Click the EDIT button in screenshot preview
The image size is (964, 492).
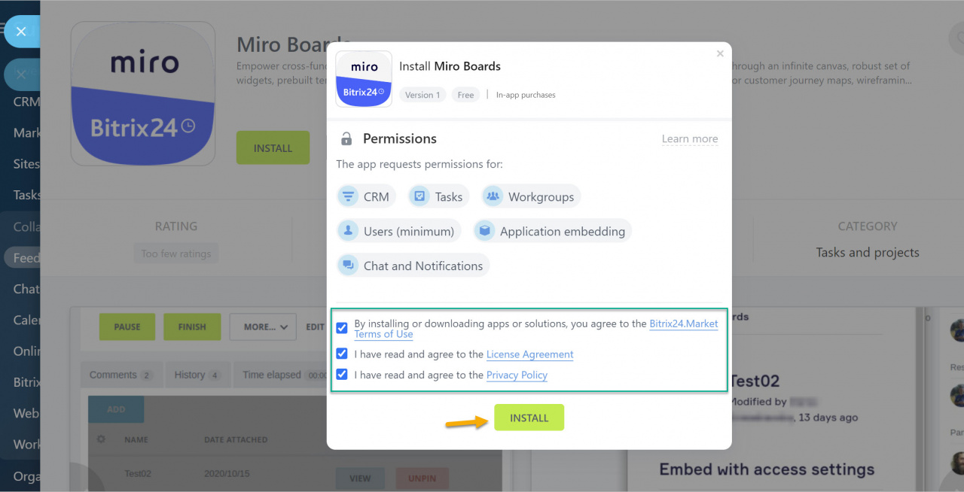[315, 326]
